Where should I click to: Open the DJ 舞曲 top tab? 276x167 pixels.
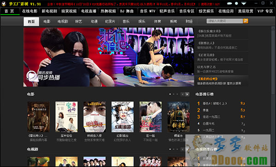(127, 11)
